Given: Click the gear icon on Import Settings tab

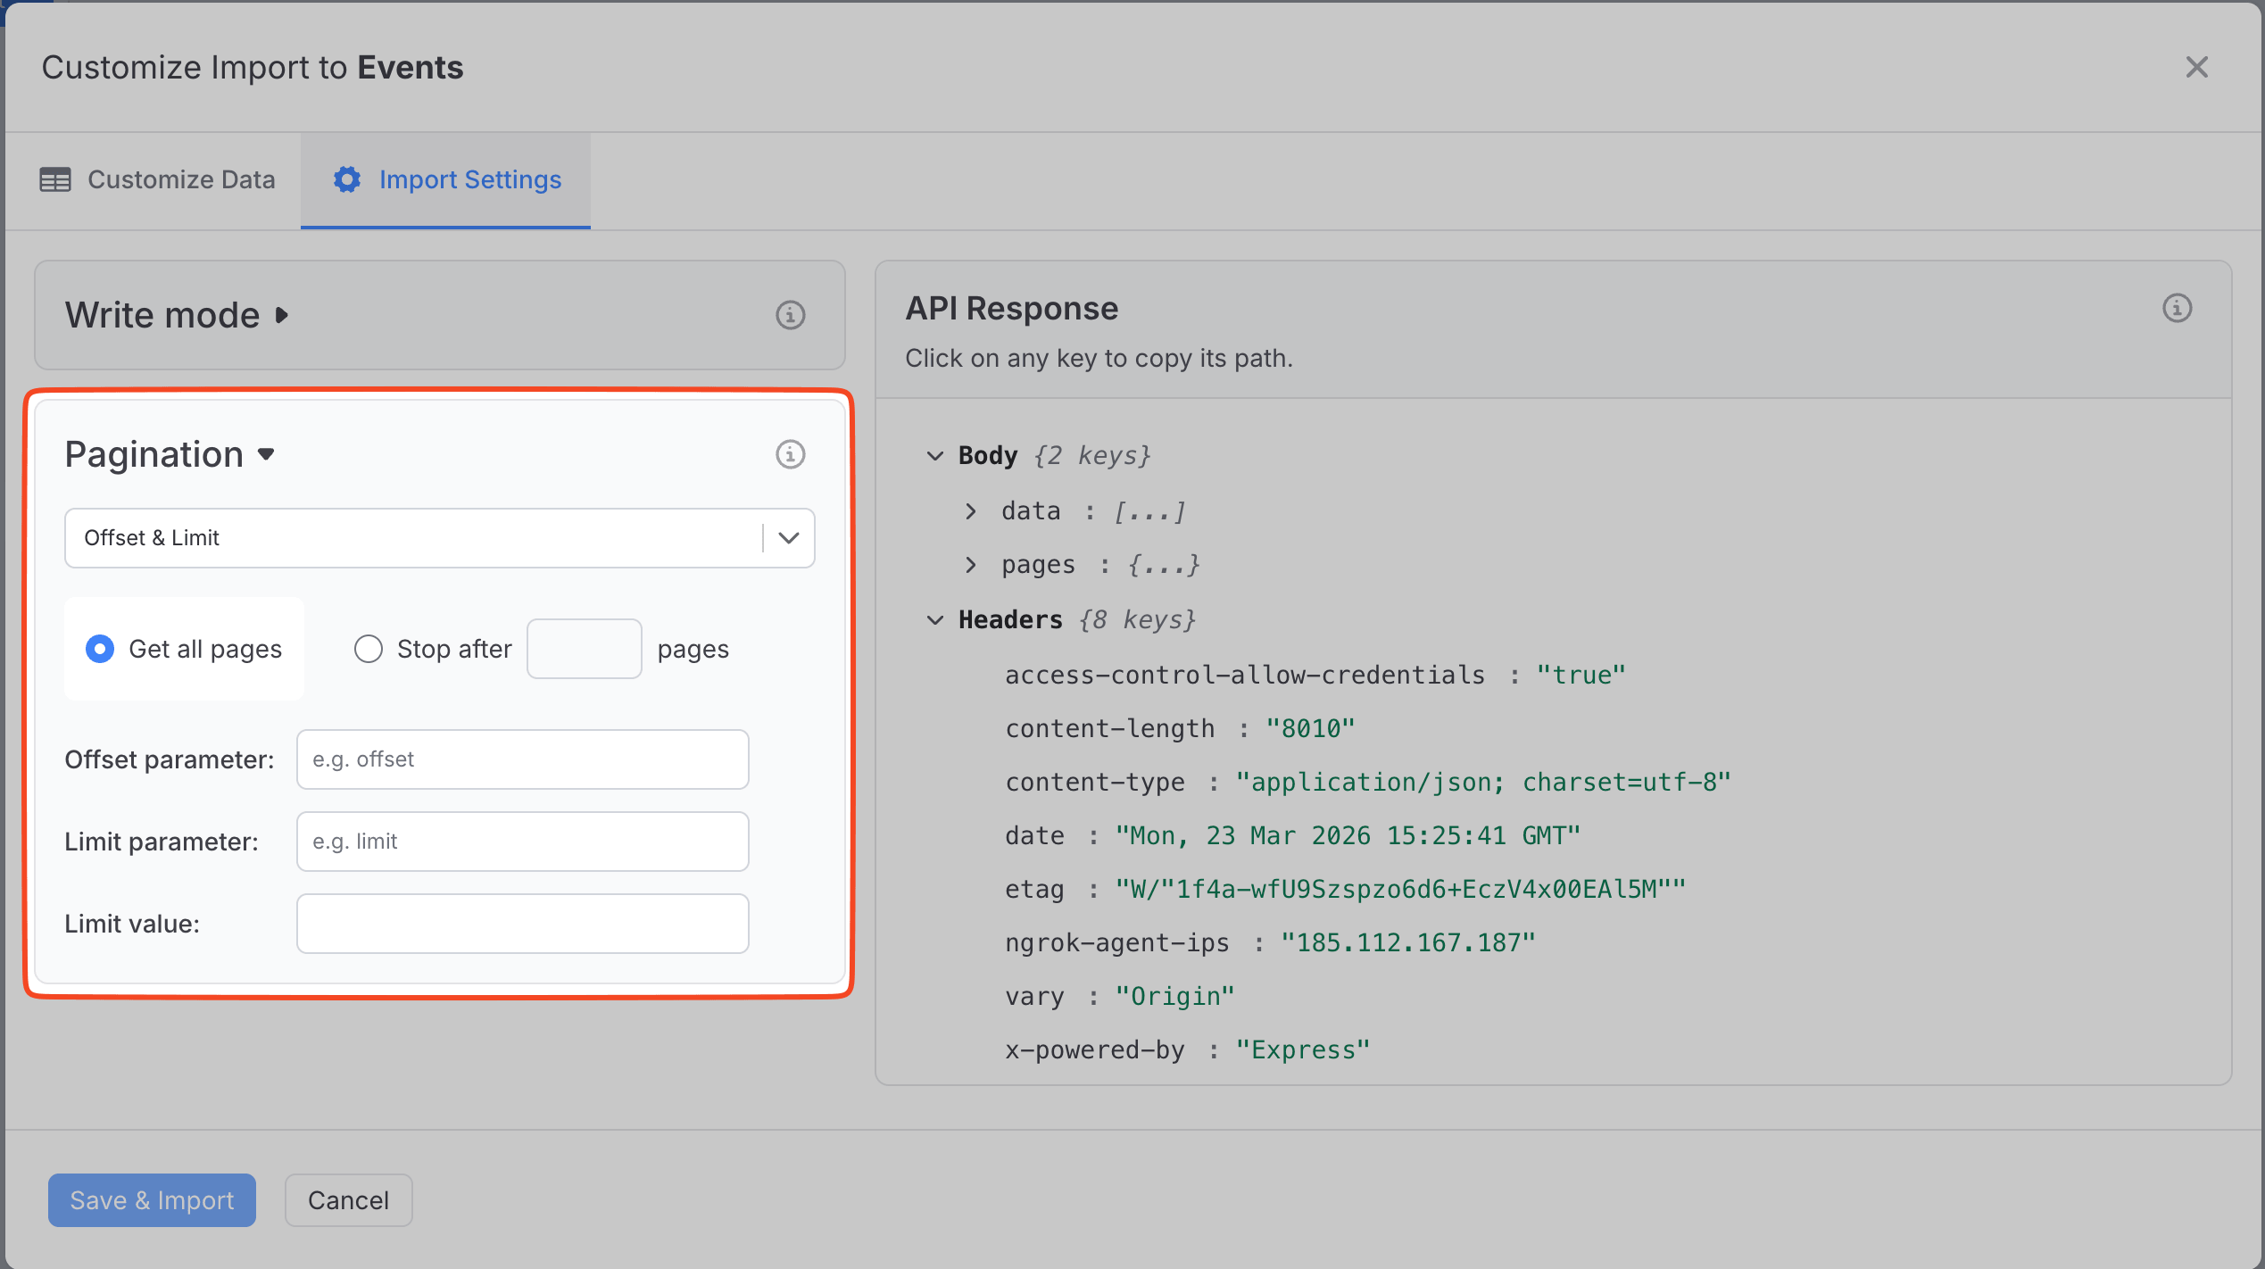Looking at the screenshot, I should (347, 179).
